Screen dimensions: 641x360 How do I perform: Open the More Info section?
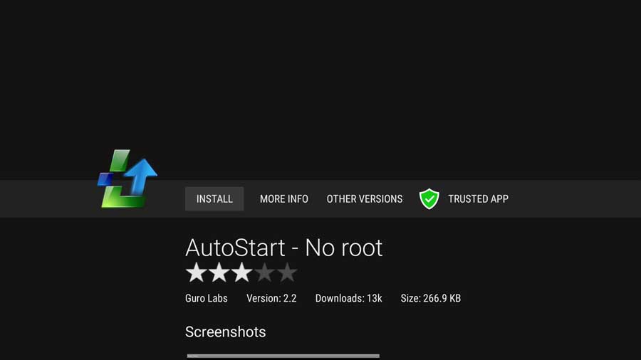click(x=284, y=198)
